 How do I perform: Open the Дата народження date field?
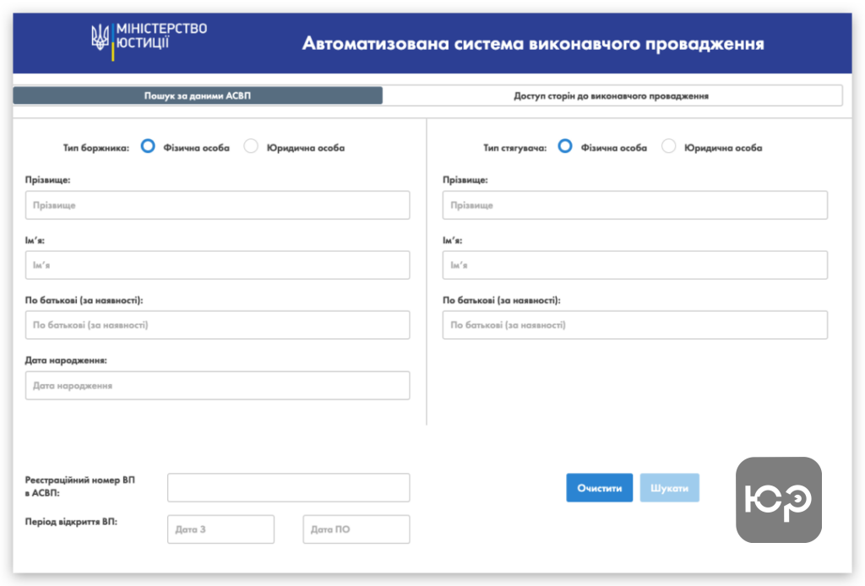coord(217,385)
